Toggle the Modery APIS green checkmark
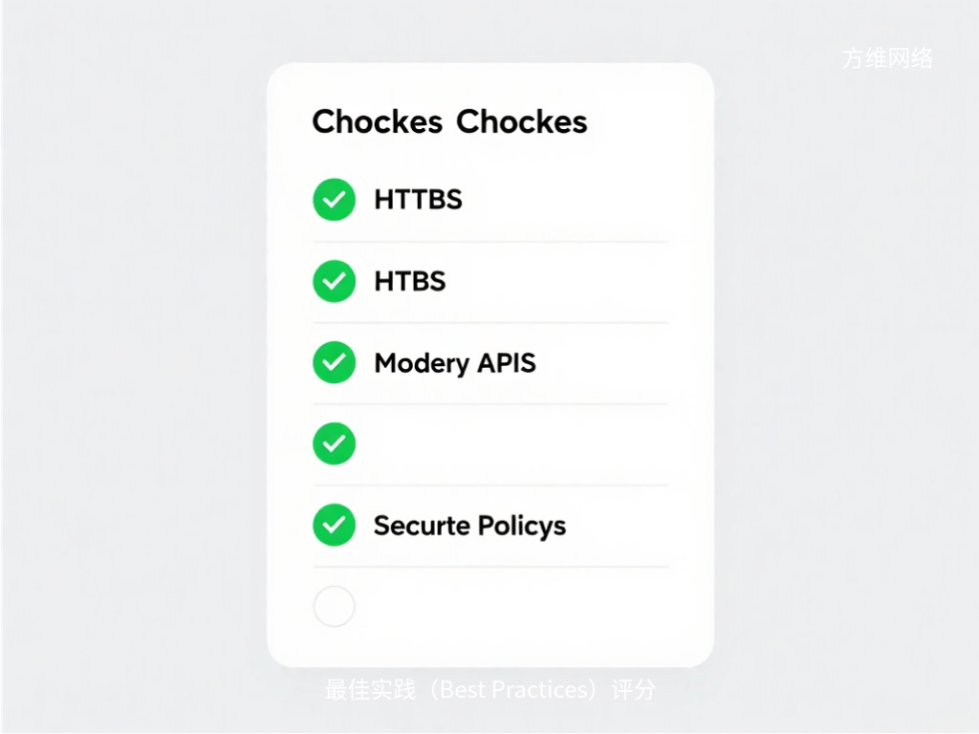The width and height of the screenshot is (979, 734). 334,362
